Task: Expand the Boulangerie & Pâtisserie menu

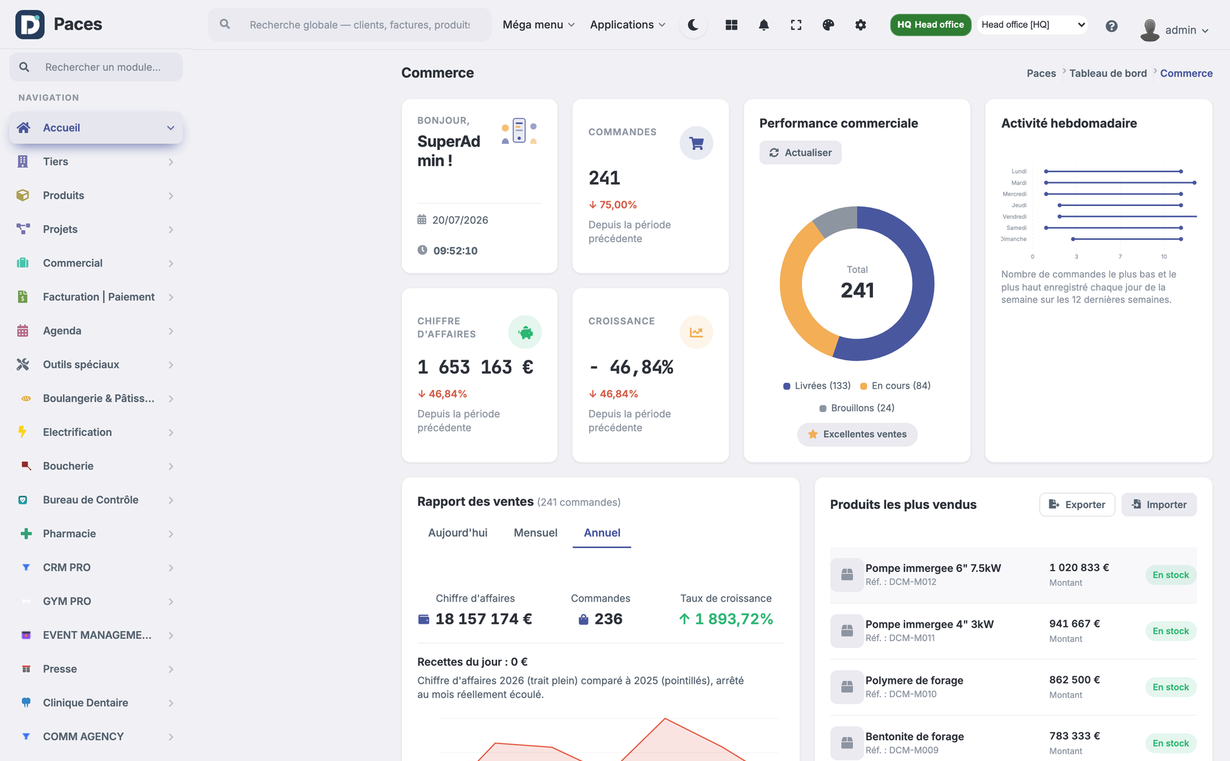Action: [96, 398]
